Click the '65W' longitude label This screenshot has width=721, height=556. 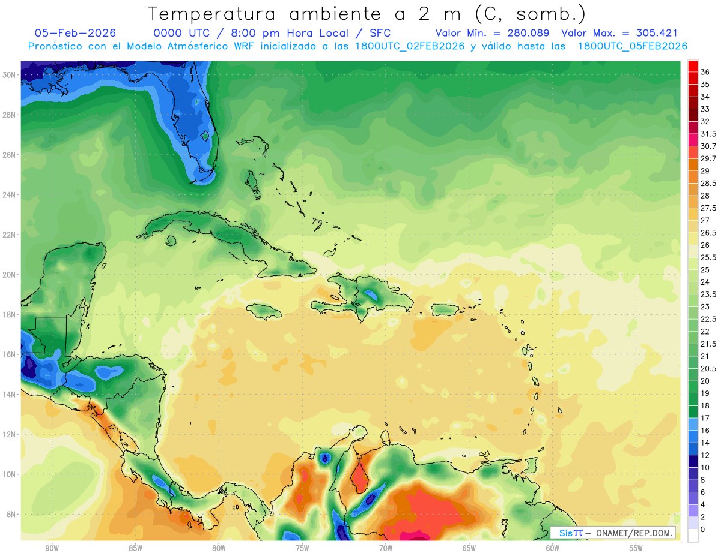[x=469, y=548]
